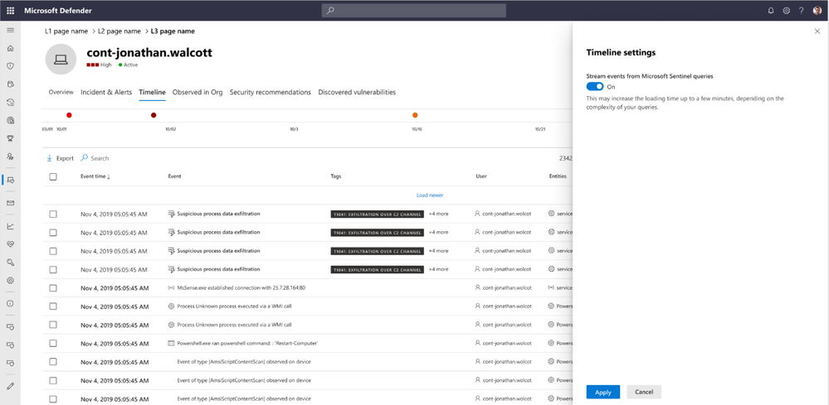This screenshot has width=829, height=405.
Task: Click the Entities column header
Action: (558, 176)
